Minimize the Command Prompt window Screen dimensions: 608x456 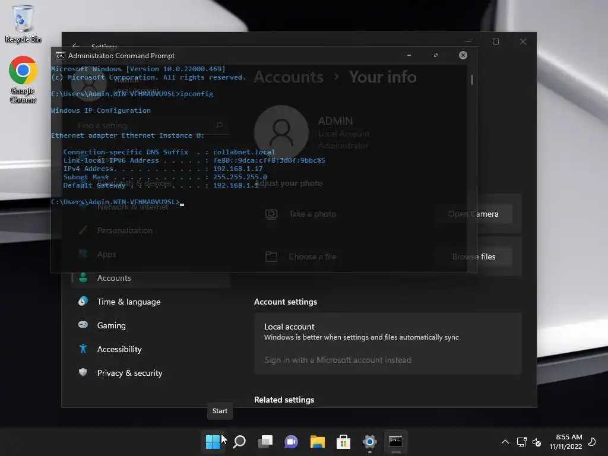[x=409, y=55]
